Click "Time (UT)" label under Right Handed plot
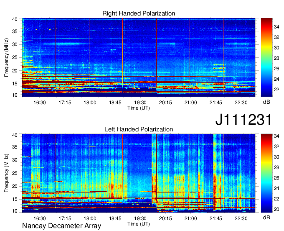Screen dimensions: 284x231 [x=139, y=108]
